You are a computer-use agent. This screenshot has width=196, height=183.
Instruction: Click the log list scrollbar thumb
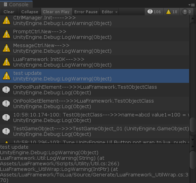click(193, 125)
